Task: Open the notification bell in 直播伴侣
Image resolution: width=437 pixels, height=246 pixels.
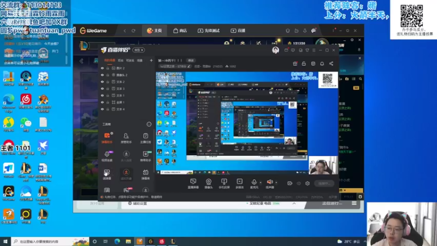Action: click(322, 63)
